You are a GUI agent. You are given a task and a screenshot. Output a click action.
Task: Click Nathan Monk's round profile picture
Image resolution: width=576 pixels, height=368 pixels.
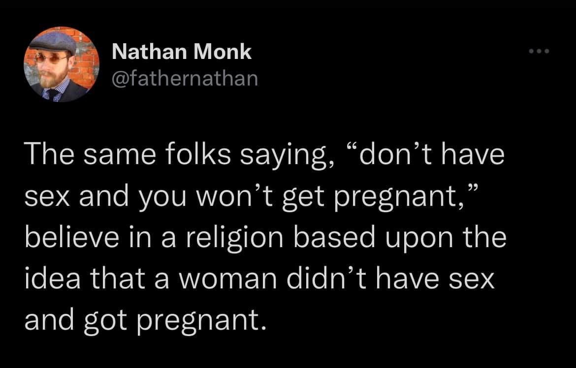62,64
